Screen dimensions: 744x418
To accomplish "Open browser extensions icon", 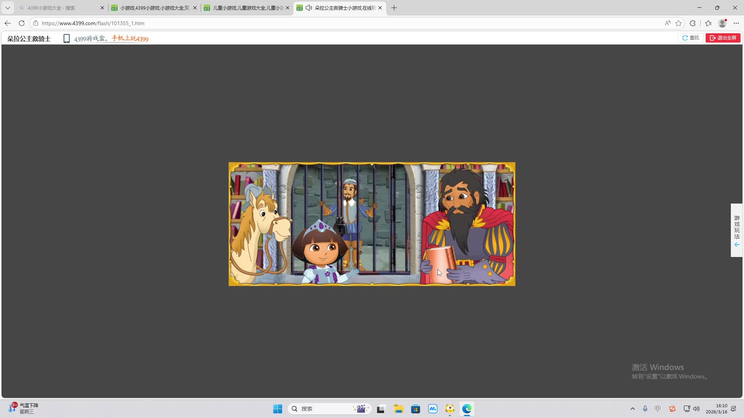I will tap(693, 23).
